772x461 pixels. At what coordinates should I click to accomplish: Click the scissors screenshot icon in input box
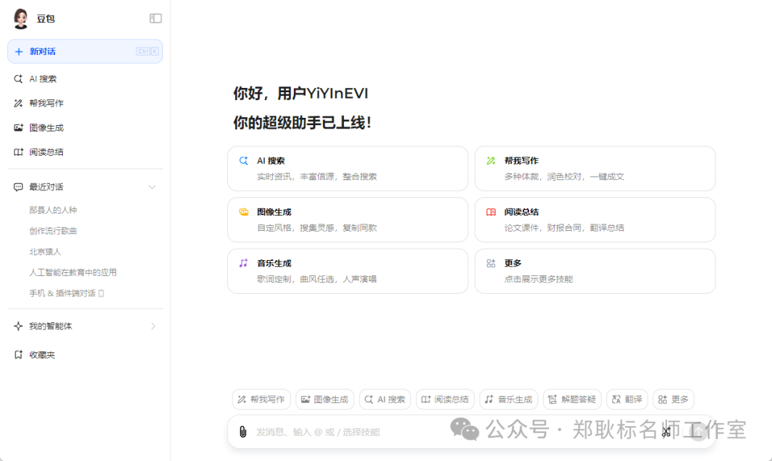point(666,432)
